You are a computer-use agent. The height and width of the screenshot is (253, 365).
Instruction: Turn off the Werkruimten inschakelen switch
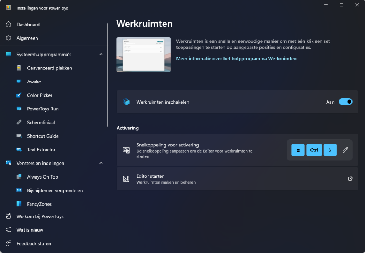(345, 102)
